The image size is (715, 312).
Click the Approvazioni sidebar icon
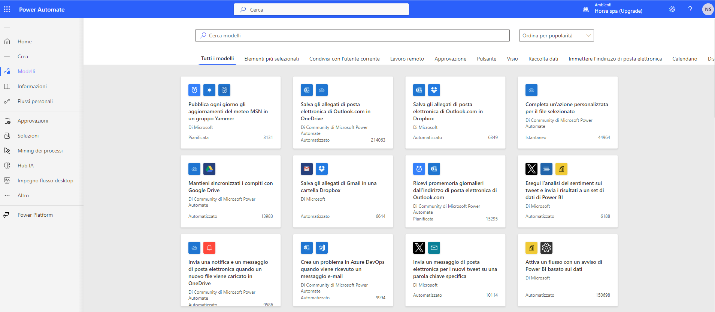coord(7,121)
